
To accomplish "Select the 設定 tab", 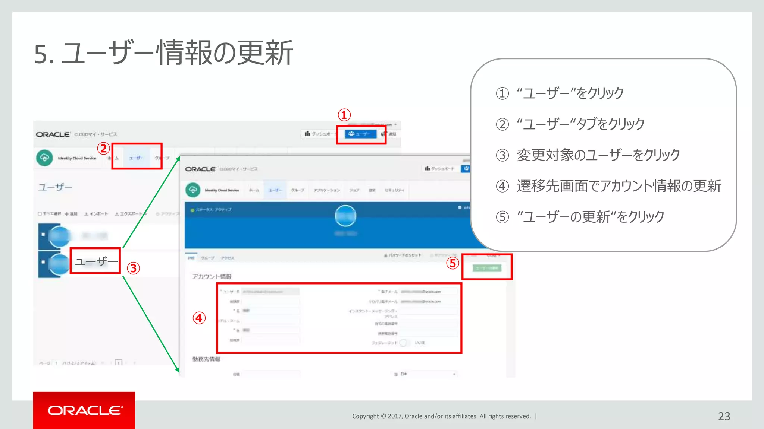I will (372, 190).
